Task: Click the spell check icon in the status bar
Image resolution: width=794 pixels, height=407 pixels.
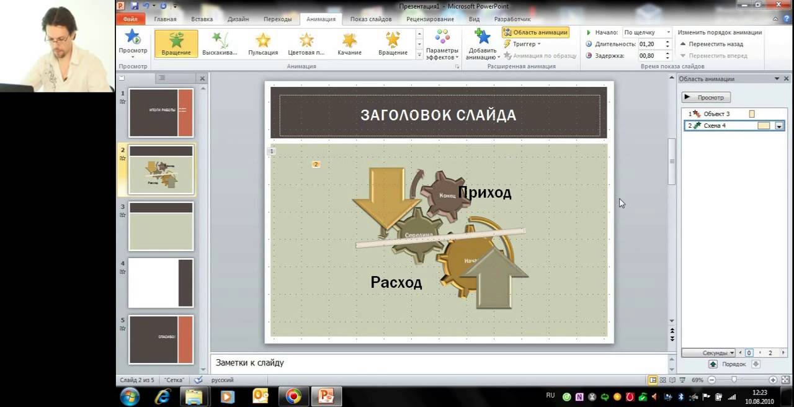Action: click(198, 380)
